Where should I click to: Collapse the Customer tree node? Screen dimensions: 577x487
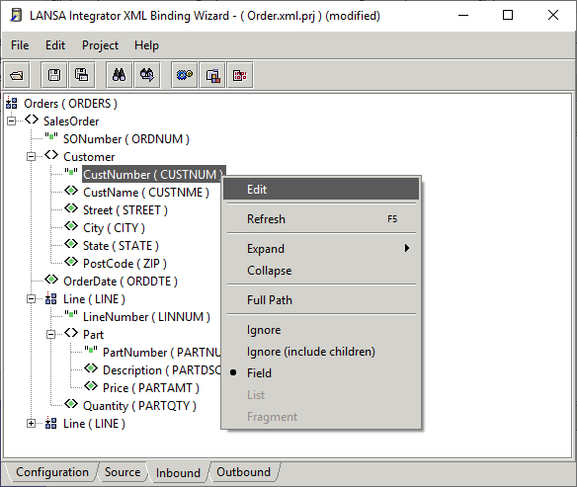pos(32,157)
